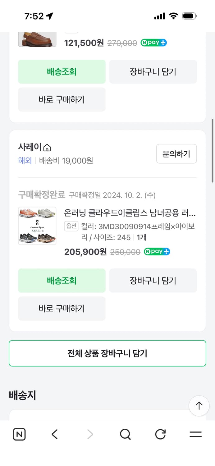Go back using the back arrow icon
The height and width of the screenshot is (466, 215).
54,434
